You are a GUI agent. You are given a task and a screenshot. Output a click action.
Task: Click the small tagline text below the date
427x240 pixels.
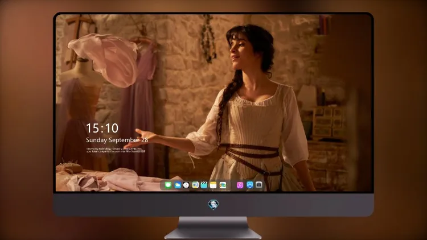point(116,150)
